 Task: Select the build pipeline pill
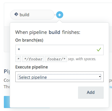[x=32, y=15]
